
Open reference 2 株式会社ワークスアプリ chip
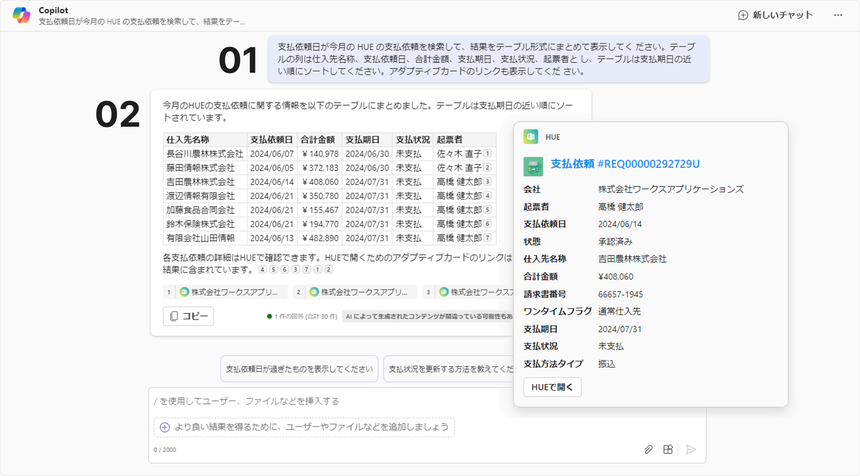coord(355,292)
